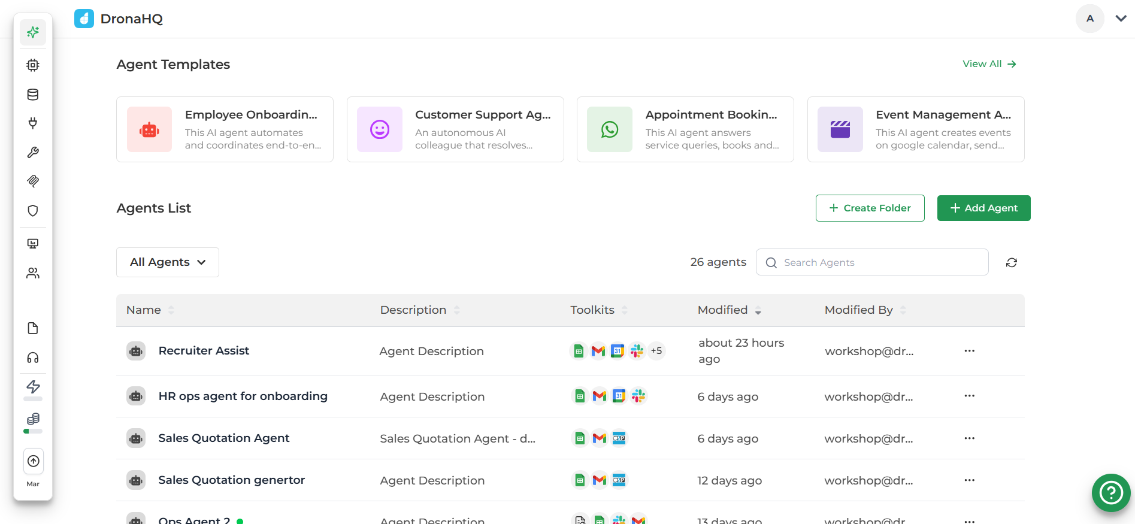Open the headphones support icon in sidebar
This screenshot has height=524, width=1135.
pyautogui.click(x=33, y=358)
